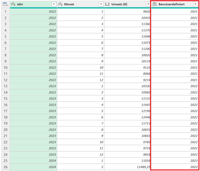Select row number 1
Image resolution: width=200 pixels, height=171 pixels.
click(5, 11)
